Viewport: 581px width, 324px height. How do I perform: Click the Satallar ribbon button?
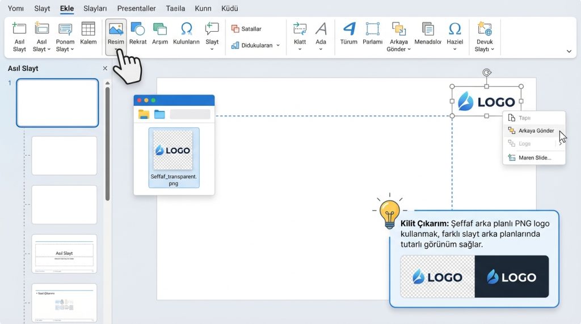pyautogui.click(x=247, y=29)
